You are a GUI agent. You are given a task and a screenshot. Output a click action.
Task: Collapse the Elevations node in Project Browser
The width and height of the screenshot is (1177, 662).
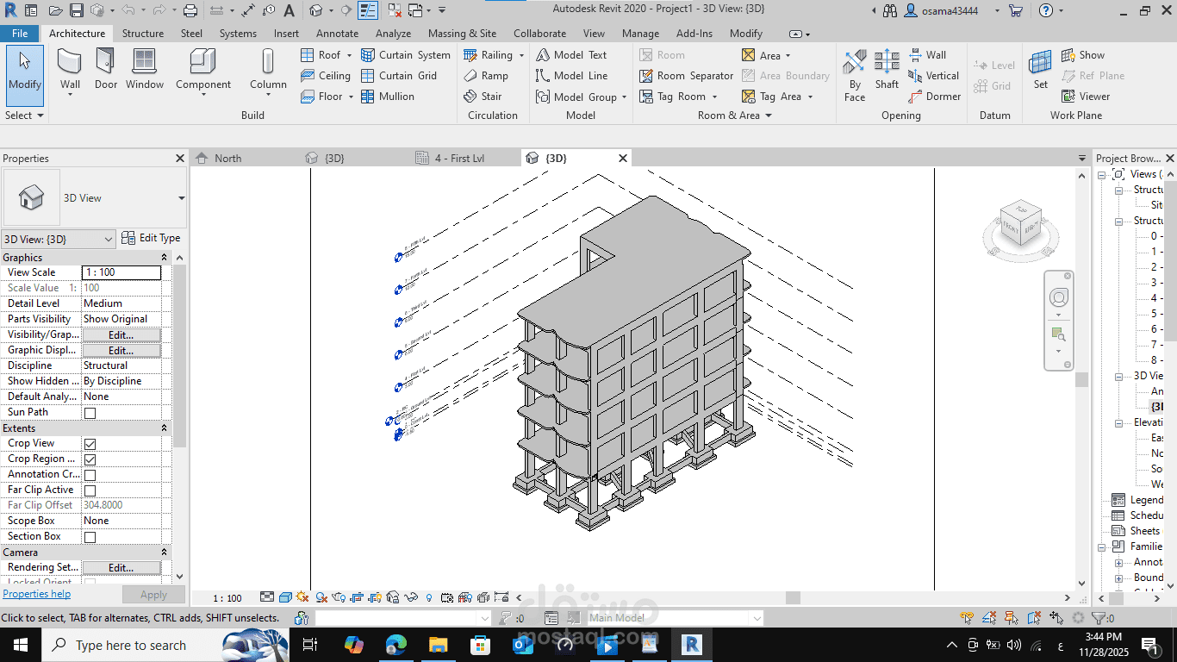pos(1118,423)
